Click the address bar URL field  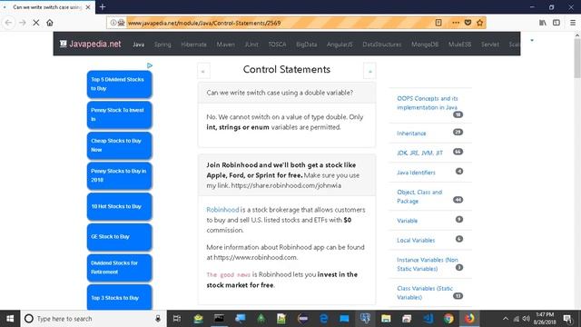point(278,23)
